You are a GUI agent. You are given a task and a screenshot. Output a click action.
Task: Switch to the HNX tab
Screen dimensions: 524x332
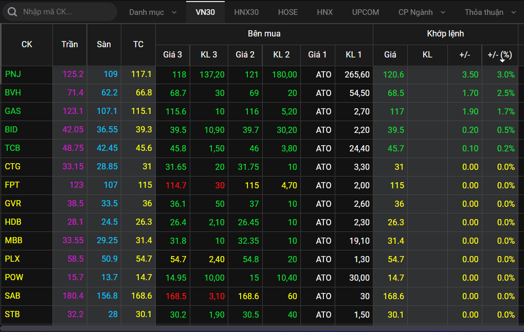[x=324, y=12]
